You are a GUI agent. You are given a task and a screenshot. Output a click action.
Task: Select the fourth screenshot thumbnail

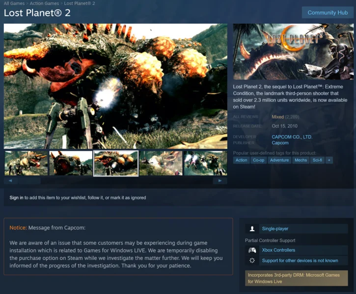point(161,163)
